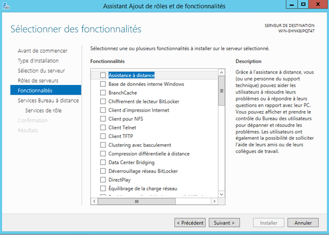Cancel the wizard with Annuler
The width and height of the screenshot is (329, 235).
303,222
